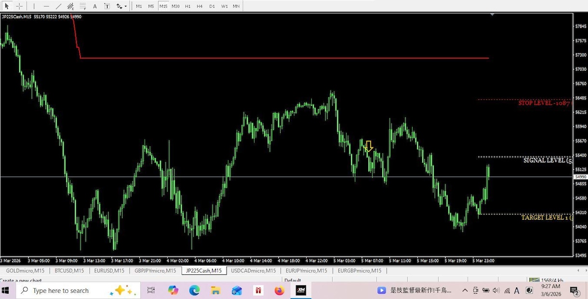Open Firefox from the taskbar
This screenshot has width=588, height=299.
pyautogui.click(x=280, y=290)
